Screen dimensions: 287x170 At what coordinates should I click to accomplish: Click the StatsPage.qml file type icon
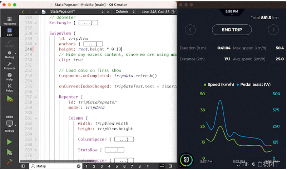pos(44,12)
